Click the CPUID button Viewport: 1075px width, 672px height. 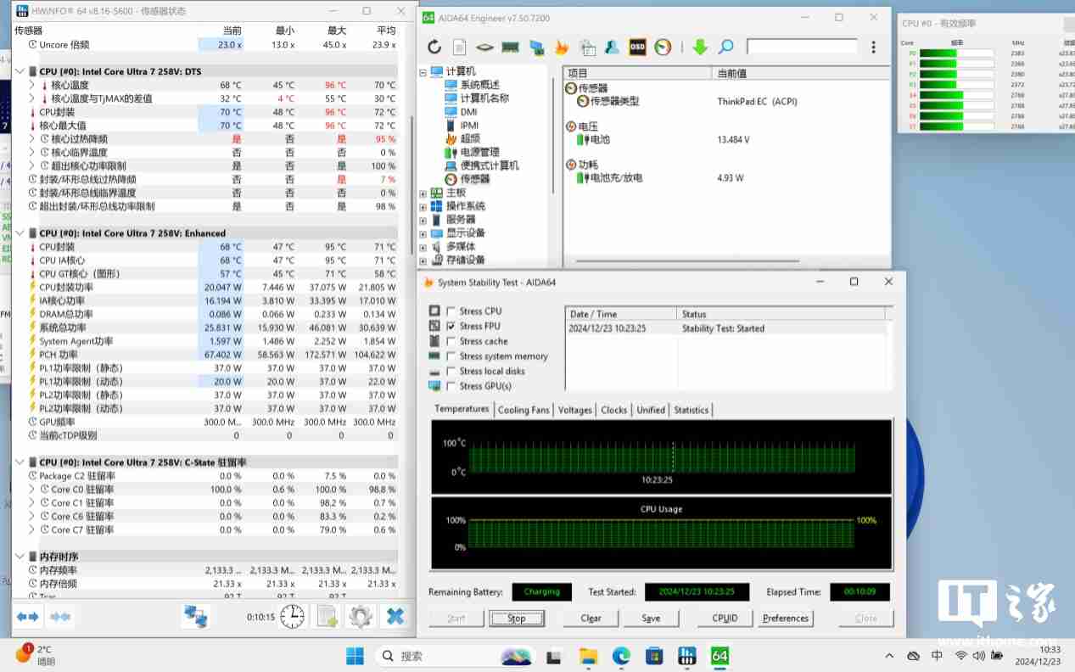pyautogui.click(x=724, y=618)
